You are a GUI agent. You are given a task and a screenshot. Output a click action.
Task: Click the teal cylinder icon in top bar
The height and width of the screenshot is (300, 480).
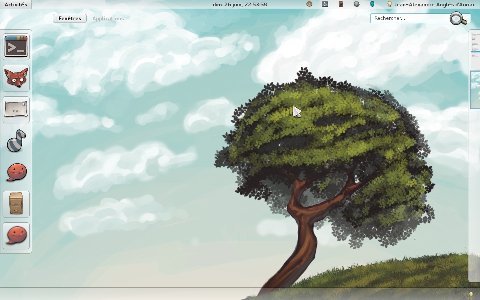[372, 4]
